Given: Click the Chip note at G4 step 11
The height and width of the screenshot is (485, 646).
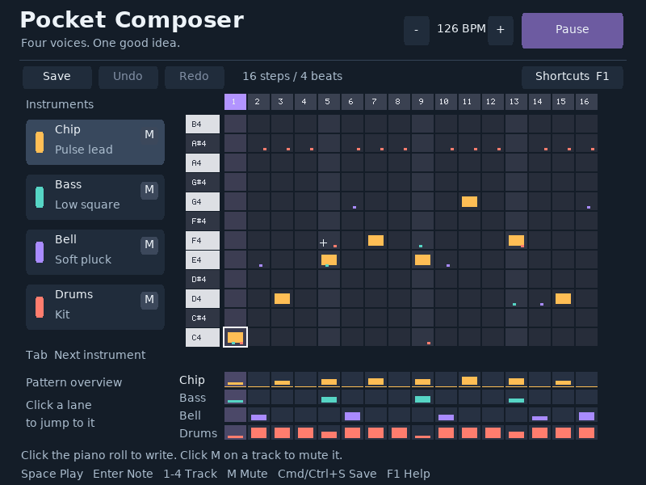Looking at the screenshot, I should (x=469, y=201).
